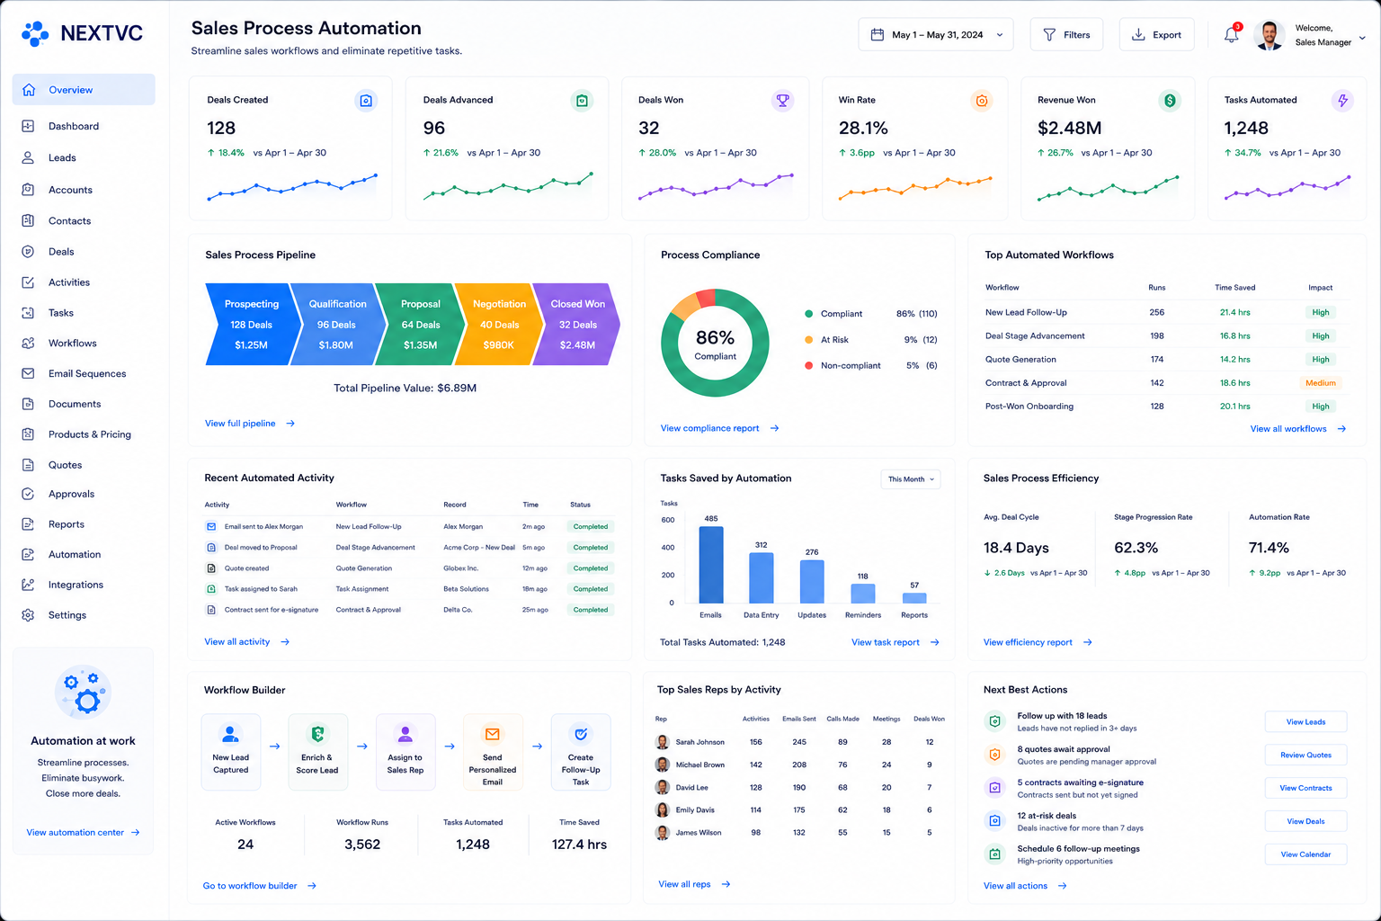The height and width of the screenshot is (921, 1381).
Task: Open the View compliance report link
Action: (719, 429)
